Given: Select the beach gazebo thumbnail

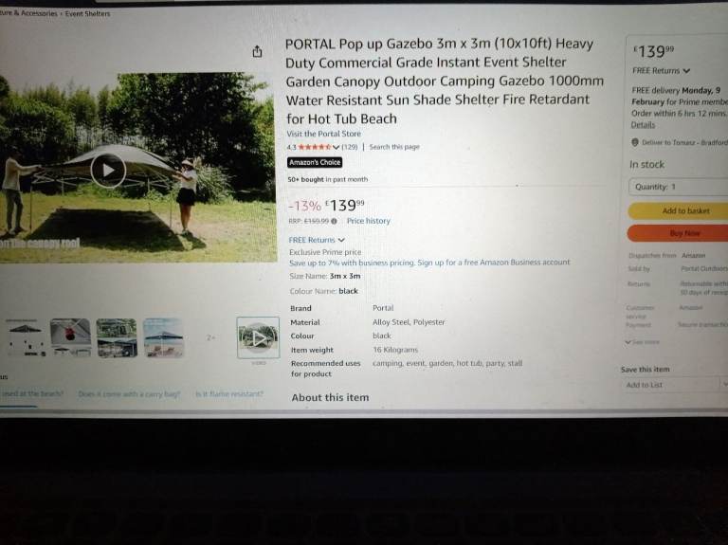Looking at the screenshot, I should tap(163, 337).
